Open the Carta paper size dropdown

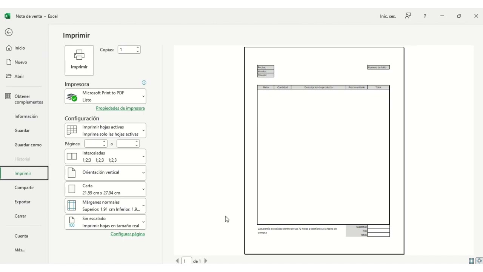[105, 189]
